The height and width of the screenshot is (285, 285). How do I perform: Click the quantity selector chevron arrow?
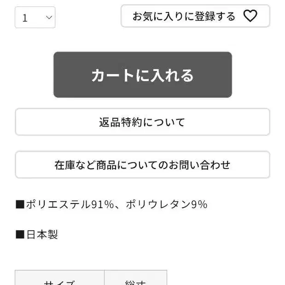tap(49, 17)
